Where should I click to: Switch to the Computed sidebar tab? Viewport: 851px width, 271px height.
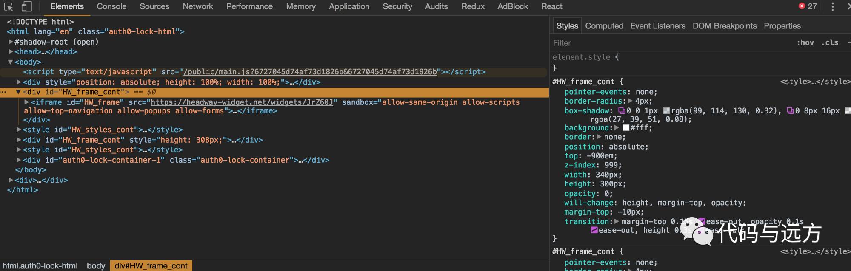(x=604, y=26)
